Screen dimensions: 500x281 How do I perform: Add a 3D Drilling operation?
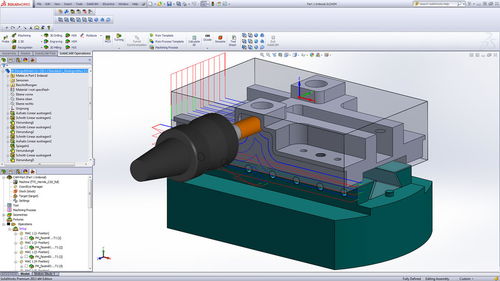point(53,36)
